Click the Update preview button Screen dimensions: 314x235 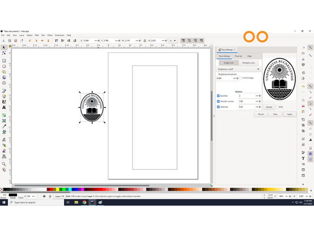pyautogui.click(x=269, y=107)
